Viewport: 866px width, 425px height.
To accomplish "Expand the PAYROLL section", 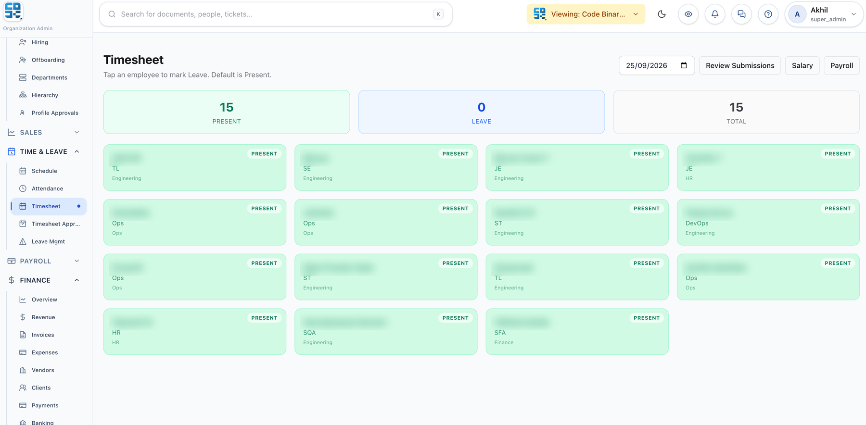I will pos(44,261).
